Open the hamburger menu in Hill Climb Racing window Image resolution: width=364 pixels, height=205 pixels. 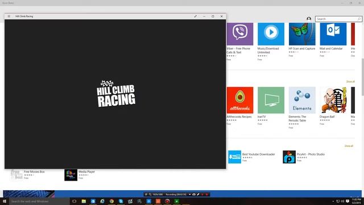click(x=9, y=17)
